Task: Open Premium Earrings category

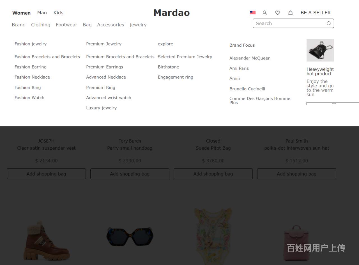Action: [x=105, y=67]
